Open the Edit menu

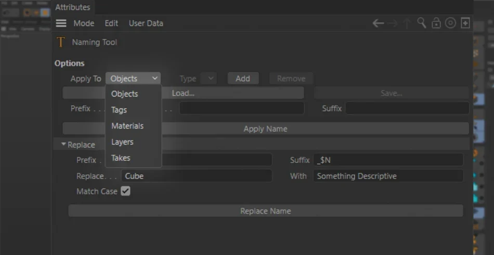pos(111,23)
